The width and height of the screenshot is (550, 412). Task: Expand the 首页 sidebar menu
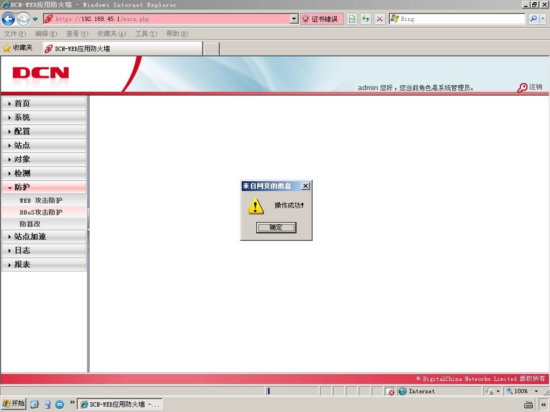point(44,104)
